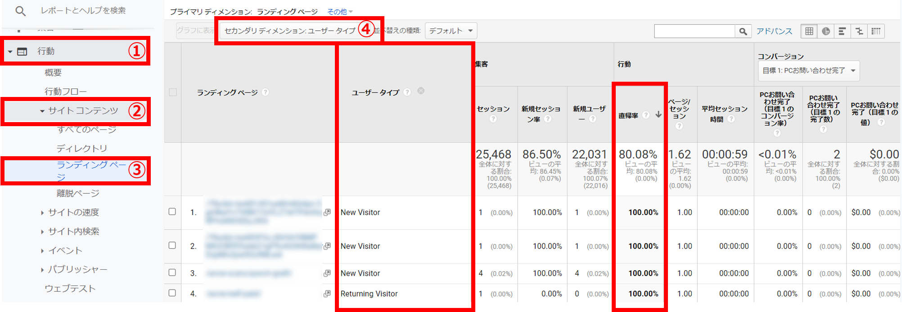Sort by 平均セッション時間 column header

[724, 114]
